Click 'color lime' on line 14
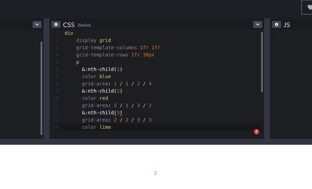Image resolution: width=312 pixels, height=189 pixels. [97, 127]
